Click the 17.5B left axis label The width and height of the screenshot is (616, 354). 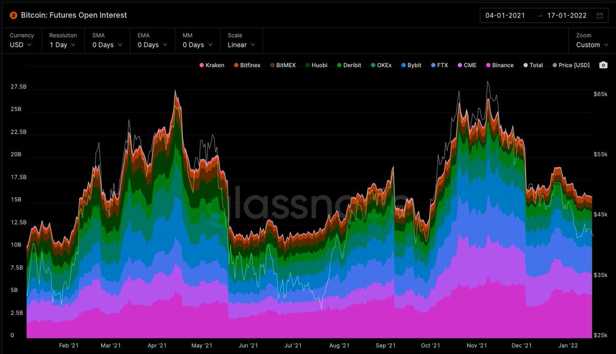coord(19,177)
